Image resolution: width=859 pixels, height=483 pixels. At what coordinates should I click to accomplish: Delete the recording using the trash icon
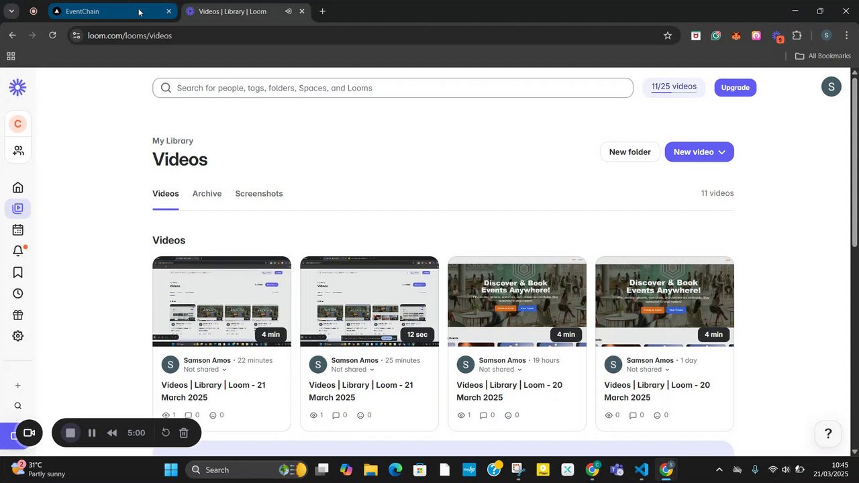pyautogui.click(x=184, y=433)
